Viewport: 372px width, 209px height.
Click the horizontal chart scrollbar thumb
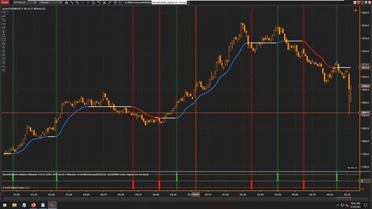[344, 197]
